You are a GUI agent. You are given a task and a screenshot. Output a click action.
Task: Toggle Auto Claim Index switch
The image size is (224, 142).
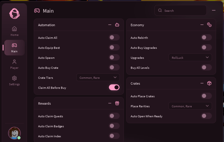114,136
